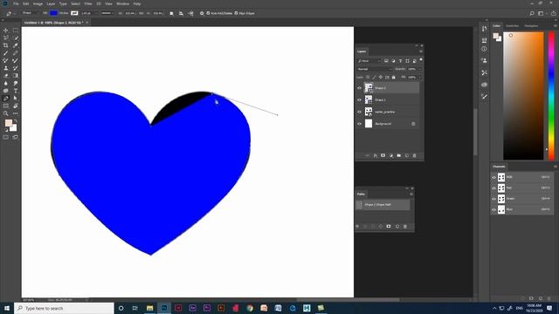Select the Move tool
Viewport: 559px width, 314px height.
tap(6, 31)
